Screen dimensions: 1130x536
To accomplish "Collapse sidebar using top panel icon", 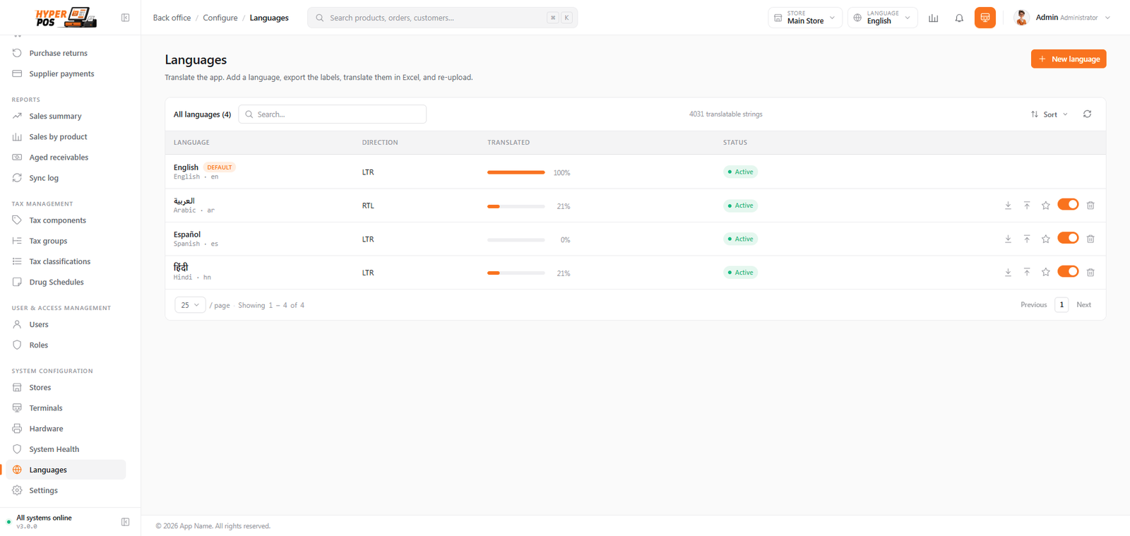I will [x=125, y=18].
